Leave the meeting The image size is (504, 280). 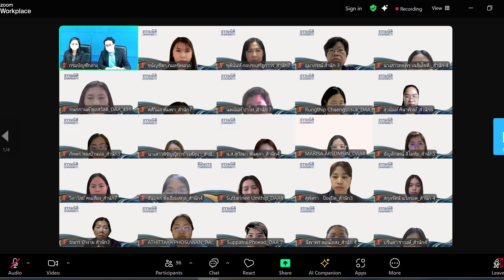coord(498,267)
